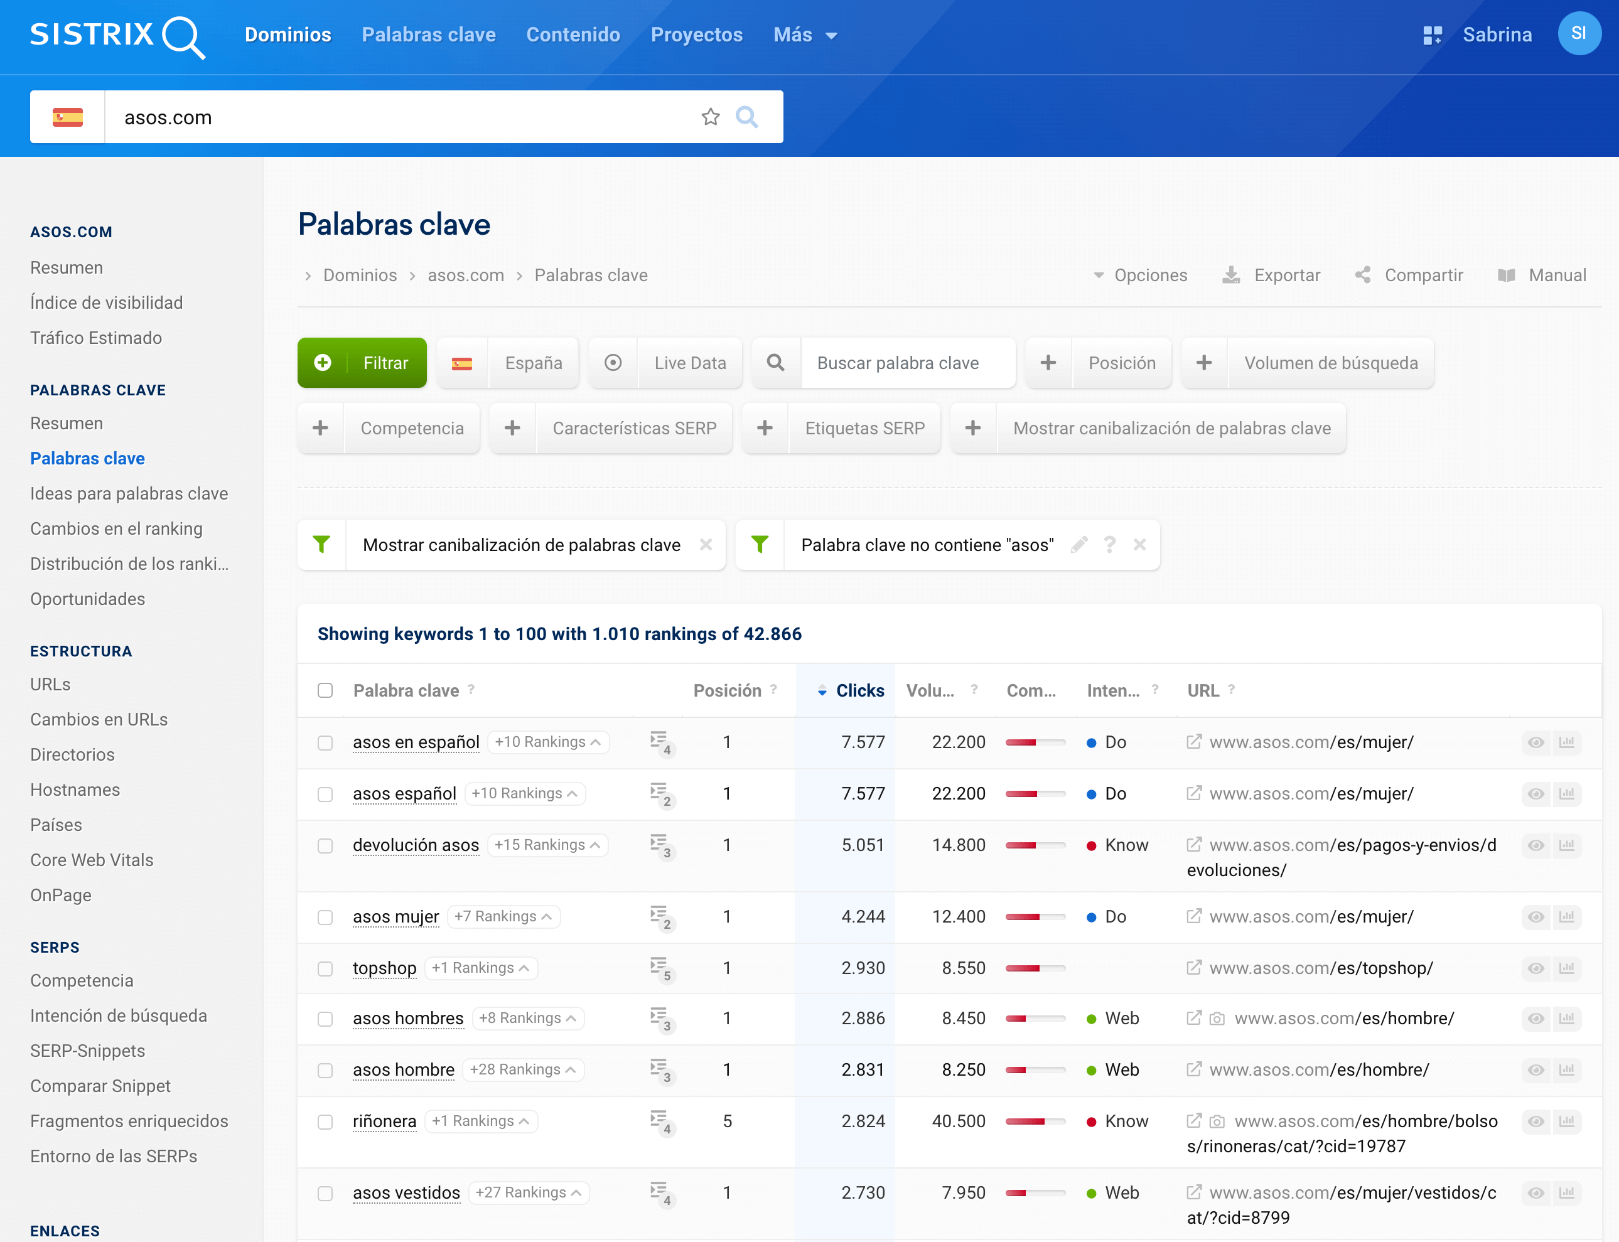Open the Manual book icon
The height and width of the screenshot is (1242, 1619).
(x=1506, y=275)
